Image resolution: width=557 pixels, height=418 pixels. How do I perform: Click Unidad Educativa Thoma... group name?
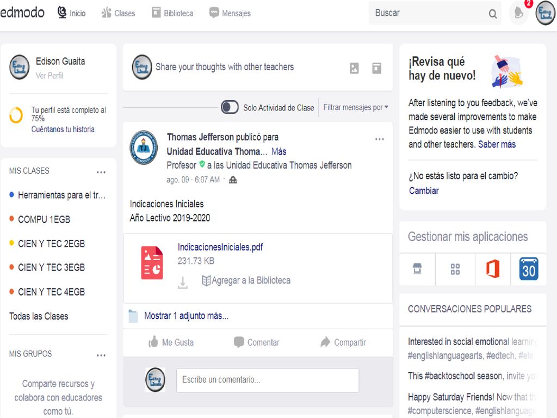point(217,152)
